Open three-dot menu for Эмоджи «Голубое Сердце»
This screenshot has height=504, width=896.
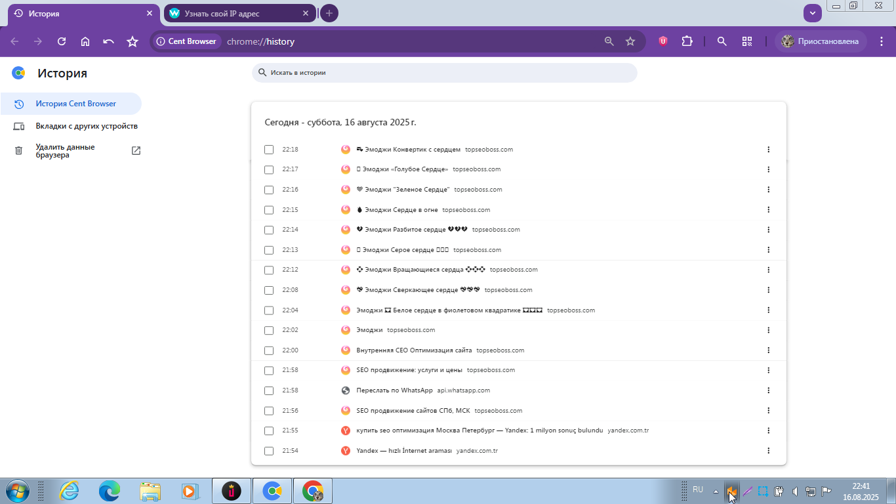pos(768,169)
